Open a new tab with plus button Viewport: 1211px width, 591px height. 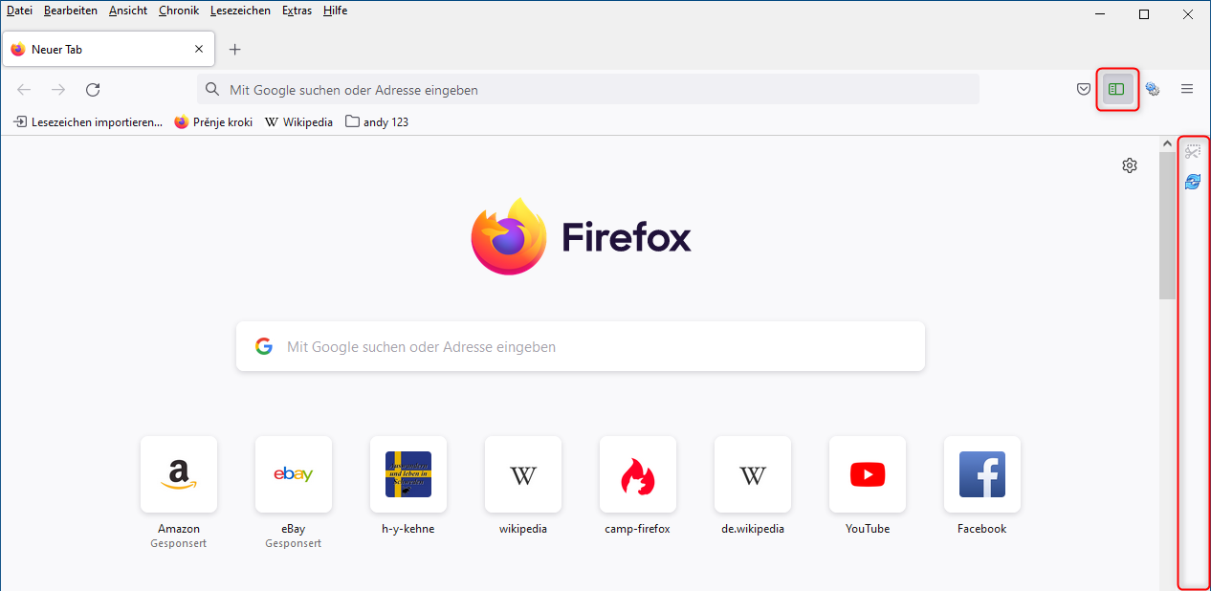(x=235, y=50)
